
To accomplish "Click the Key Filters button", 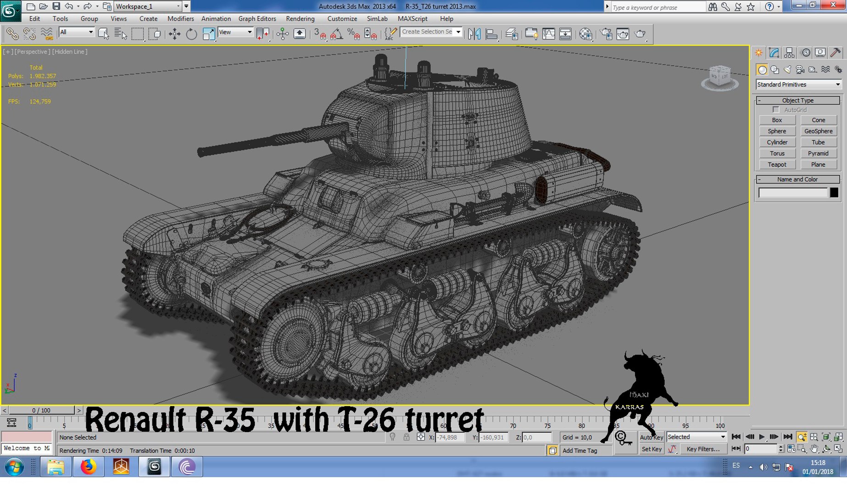I will click(703, 449).
